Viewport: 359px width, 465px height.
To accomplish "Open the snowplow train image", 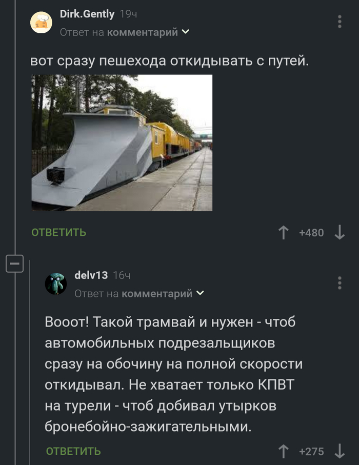I will [x=122, y=143].
